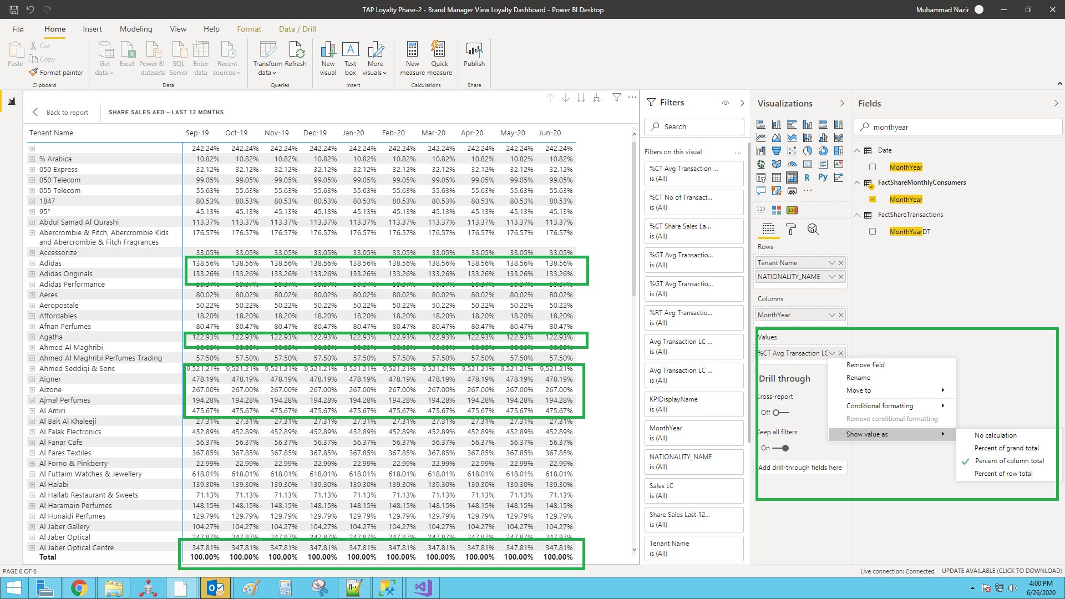Expand the Adidas row
1065x599 pixels.
tap(32, 263)
